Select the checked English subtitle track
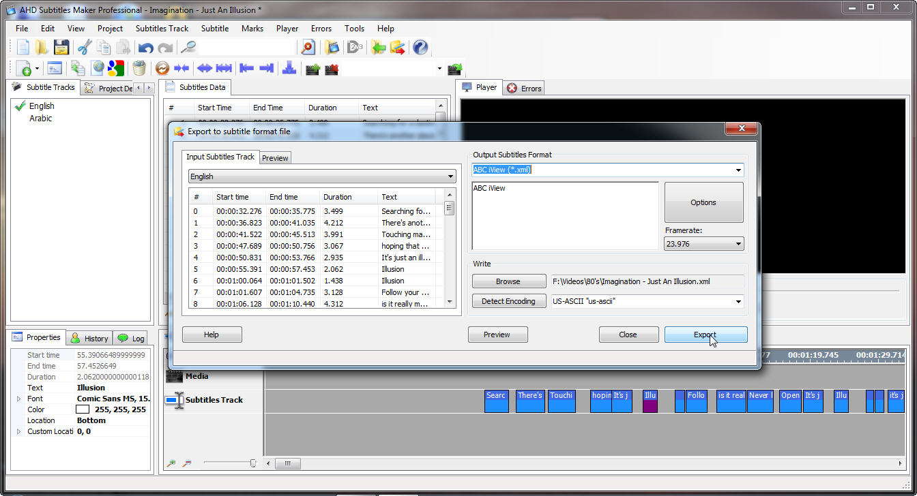The image size is (917, 496). (x=41, y=106)
